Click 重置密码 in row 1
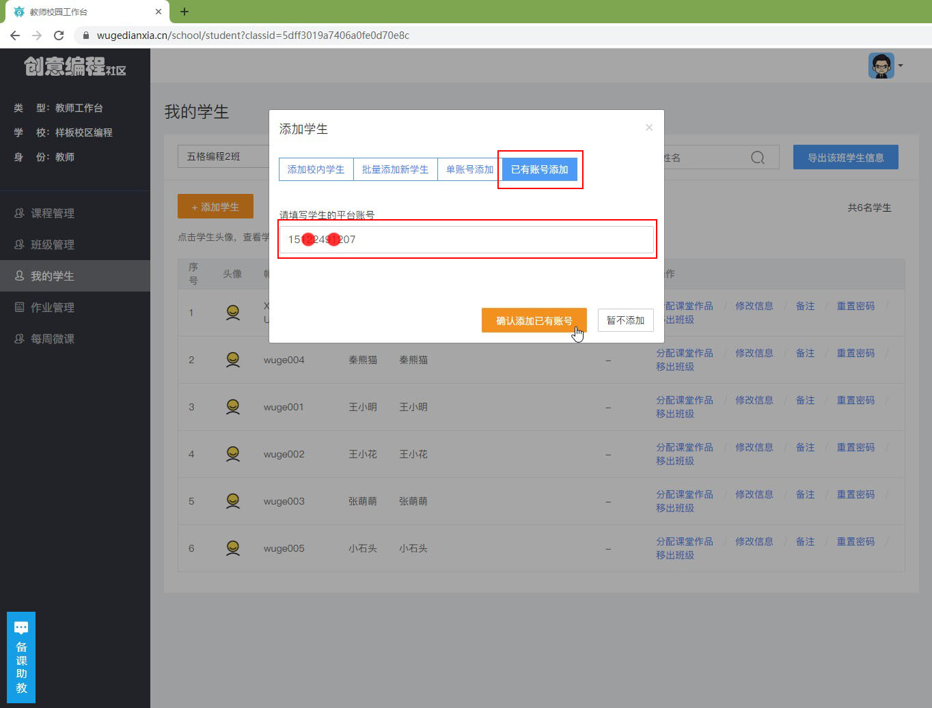This screenshot has height=708, width=932. (x=855, y=306)
